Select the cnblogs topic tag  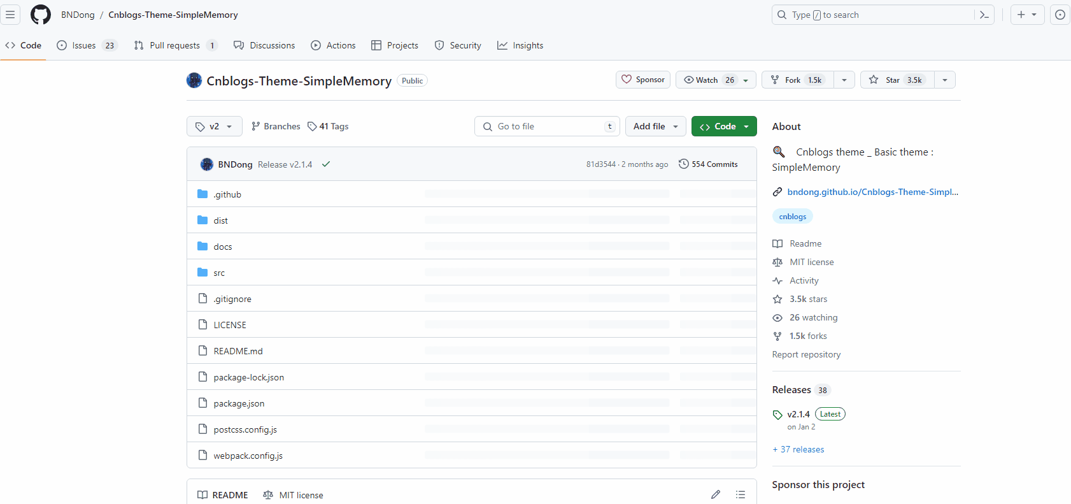click(793, 217)
